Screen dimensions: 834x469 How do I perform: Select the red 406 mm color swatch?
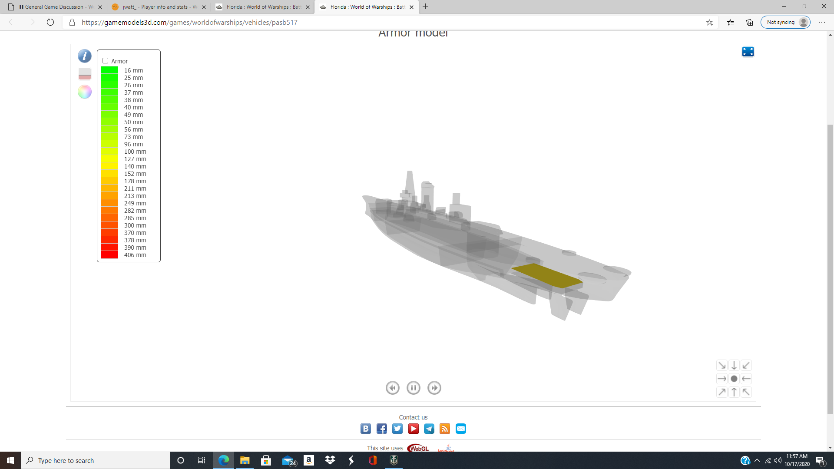[109, 255]
